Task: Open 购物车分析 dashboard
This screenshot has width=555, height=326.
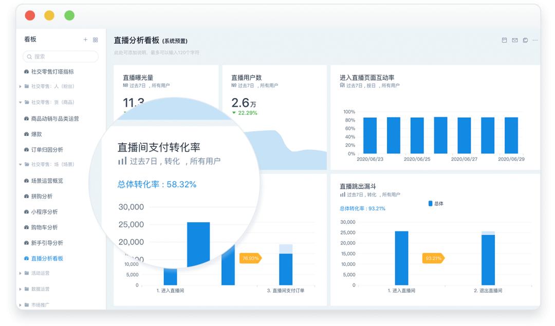Action: pyautogui.click(x=44, y=227)
